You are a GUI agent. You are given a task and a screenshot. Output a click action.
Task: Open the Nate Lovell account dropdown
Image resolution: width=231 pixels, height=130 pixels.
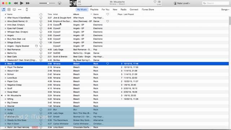(182, 3)
